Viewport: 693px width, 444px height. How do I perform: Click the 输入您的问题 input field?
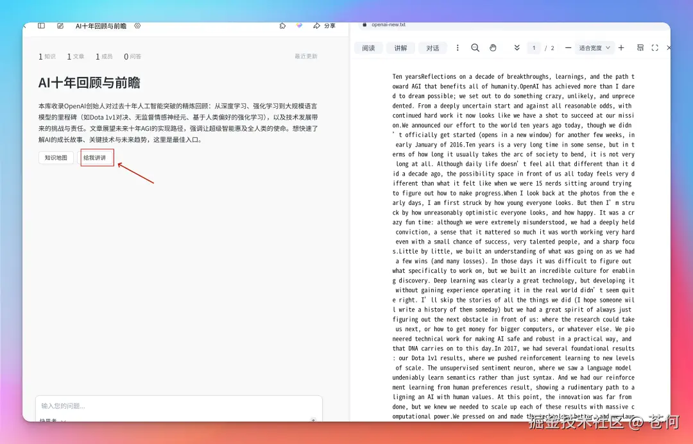click(x=173, y=406)
